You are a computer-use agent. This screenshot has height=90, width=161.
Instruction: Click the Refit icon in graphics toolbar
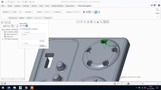click(x=78, y=22)
